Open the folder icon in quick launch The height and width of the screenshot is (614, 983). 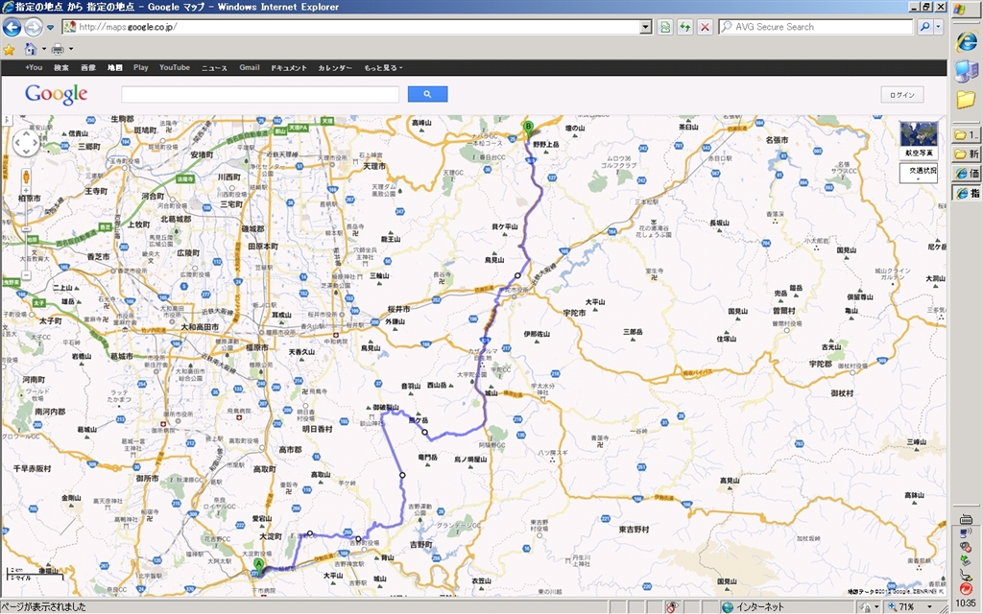[966, 99]
